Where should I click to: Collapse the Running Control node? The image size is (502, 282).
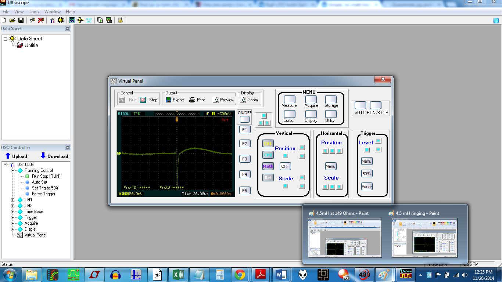coord(12,170)
